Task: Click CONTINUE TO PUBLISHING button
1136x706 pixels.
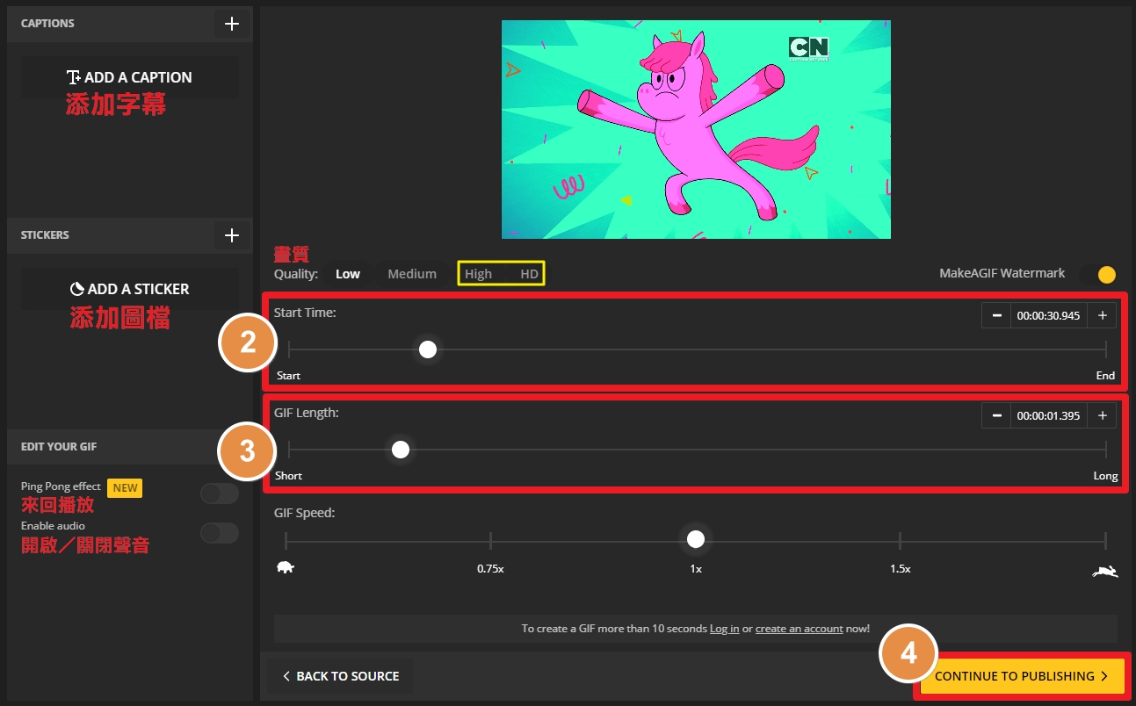Action: point(1023,676)
